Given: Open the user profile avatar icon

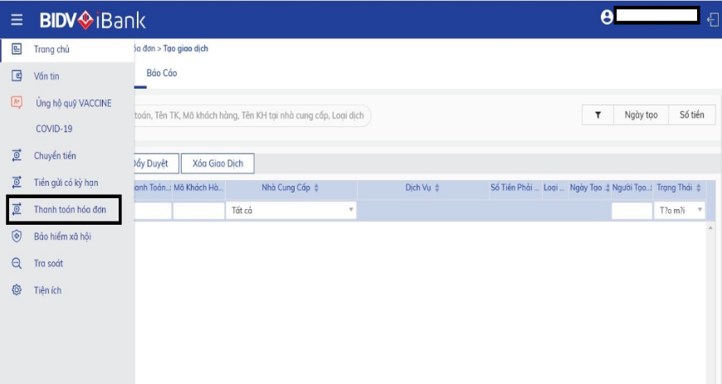Looking at the screenshot, I should [x=607, y=17].
